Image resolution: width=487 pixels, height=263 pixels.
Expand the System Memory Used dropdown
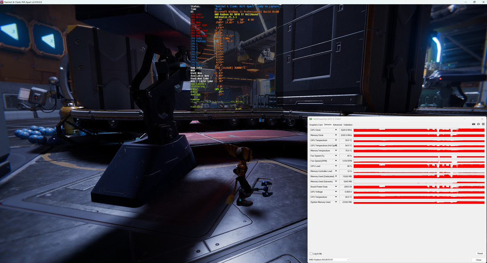tap(336, 202)
